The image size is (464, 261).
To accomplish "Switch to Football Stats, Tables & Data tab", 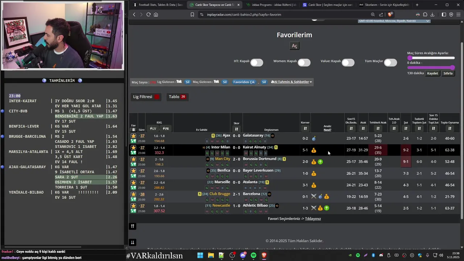I will point(158,5).
